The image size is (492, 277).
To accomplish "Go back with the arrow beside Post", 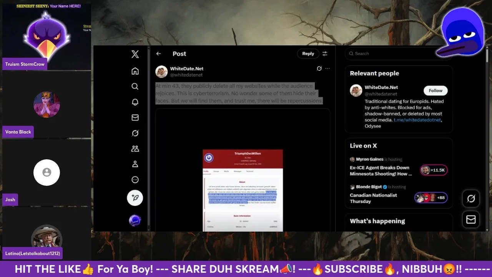I will pos(159,54).
